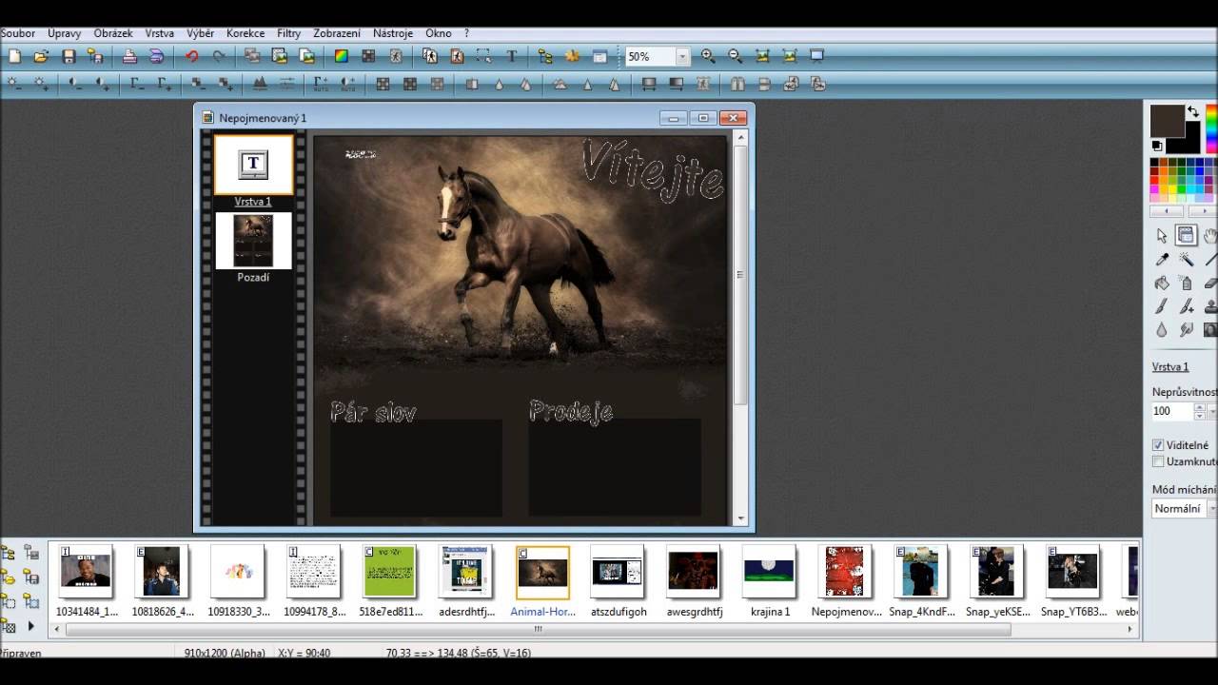The image size is (1218, 685).
Task: Open the 50% zoom dropdown
Action: tap(682, 57)
